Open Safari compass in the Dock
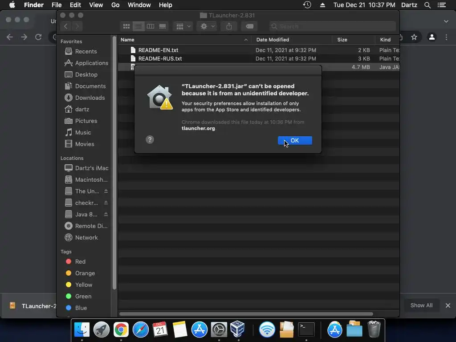This screenshot has width=456, height=342. point(140,330)
